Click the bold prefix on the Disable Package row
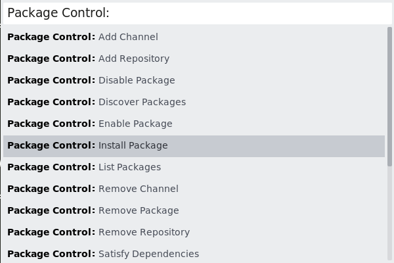The height and width of the screenshot is (263, 394). (x=51, y=80)
